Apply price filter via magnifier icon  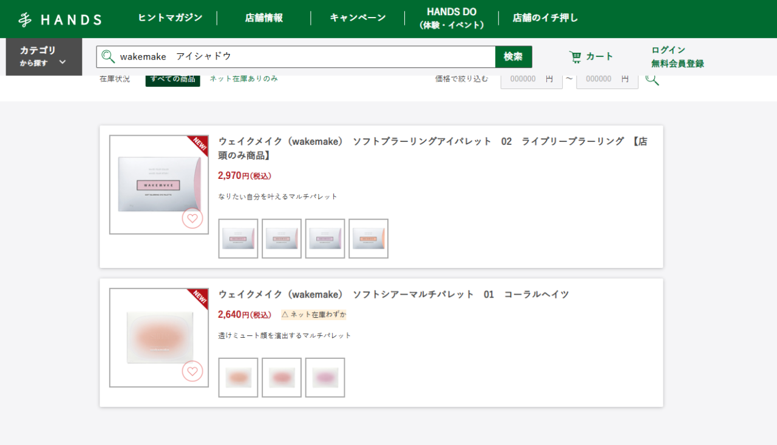point(652,79)
